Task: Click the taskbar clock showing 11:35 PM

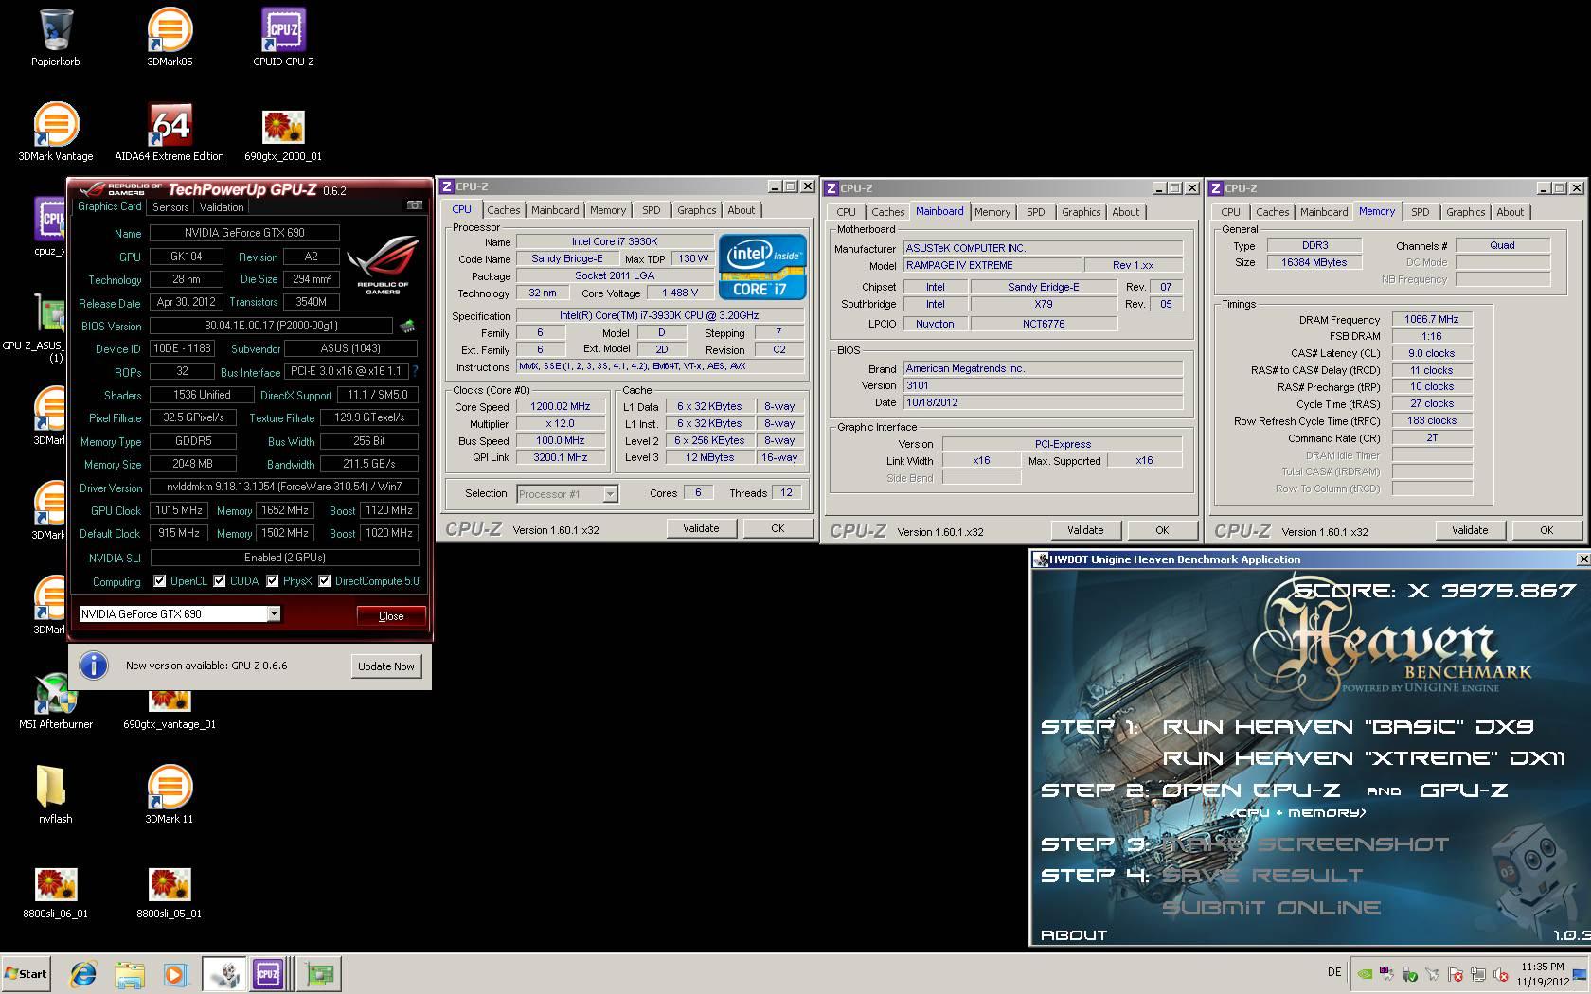Action: (1542, 974)
